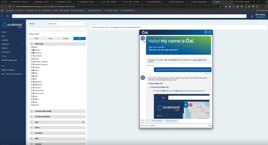
Task: Click the notifications bell icon
Action: pyautogui.click(x=252, y=16)
